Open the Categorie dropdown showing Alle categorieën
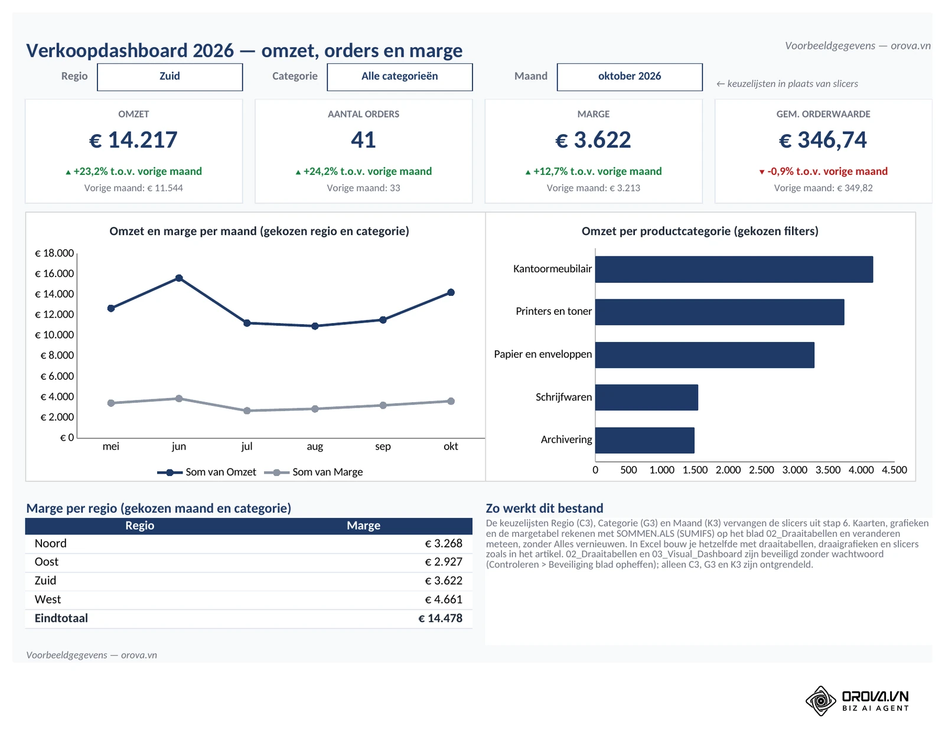Screen dimensions: 945x740 [x=400, y=77]
